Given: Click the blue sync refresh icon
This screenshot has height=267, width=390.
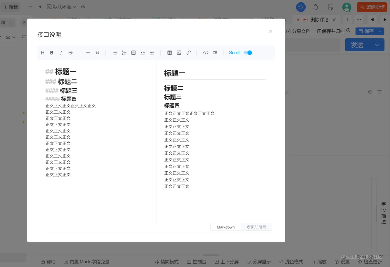Looking at the screenshot, I should (301, 7).
